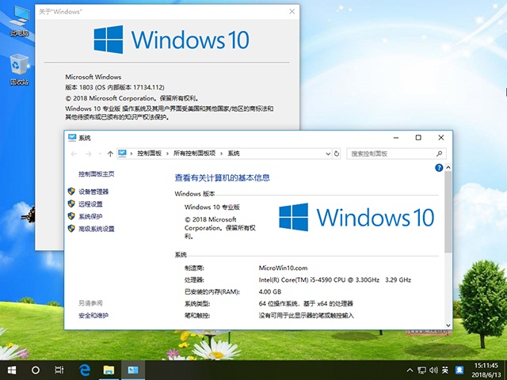
Task: Select 控制面板 breadcrumb
Action: pyautogui.click(x=150, y=154)
